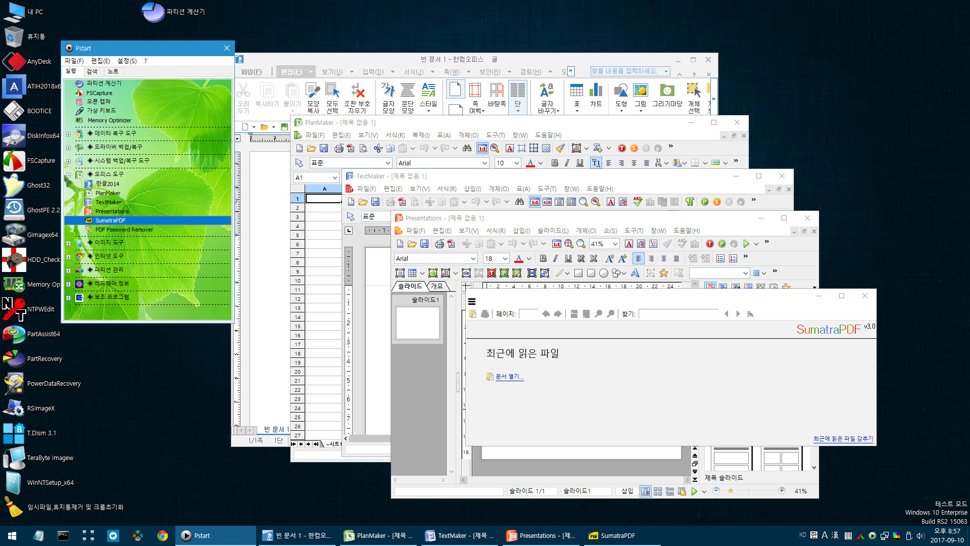Click the pilcrow formatting marks icon in TextMaker
This screenshot has width=970, height=546.
690,202
